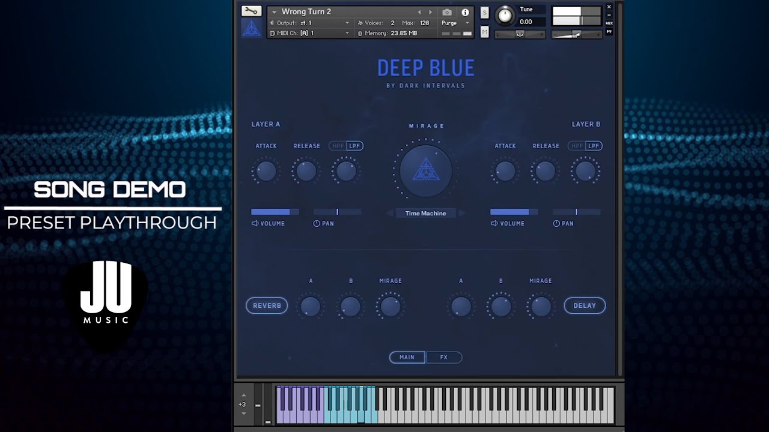Switch to the MAIN tab
The height and width of the screenshot is (432, 769).
tap(407, 357)
